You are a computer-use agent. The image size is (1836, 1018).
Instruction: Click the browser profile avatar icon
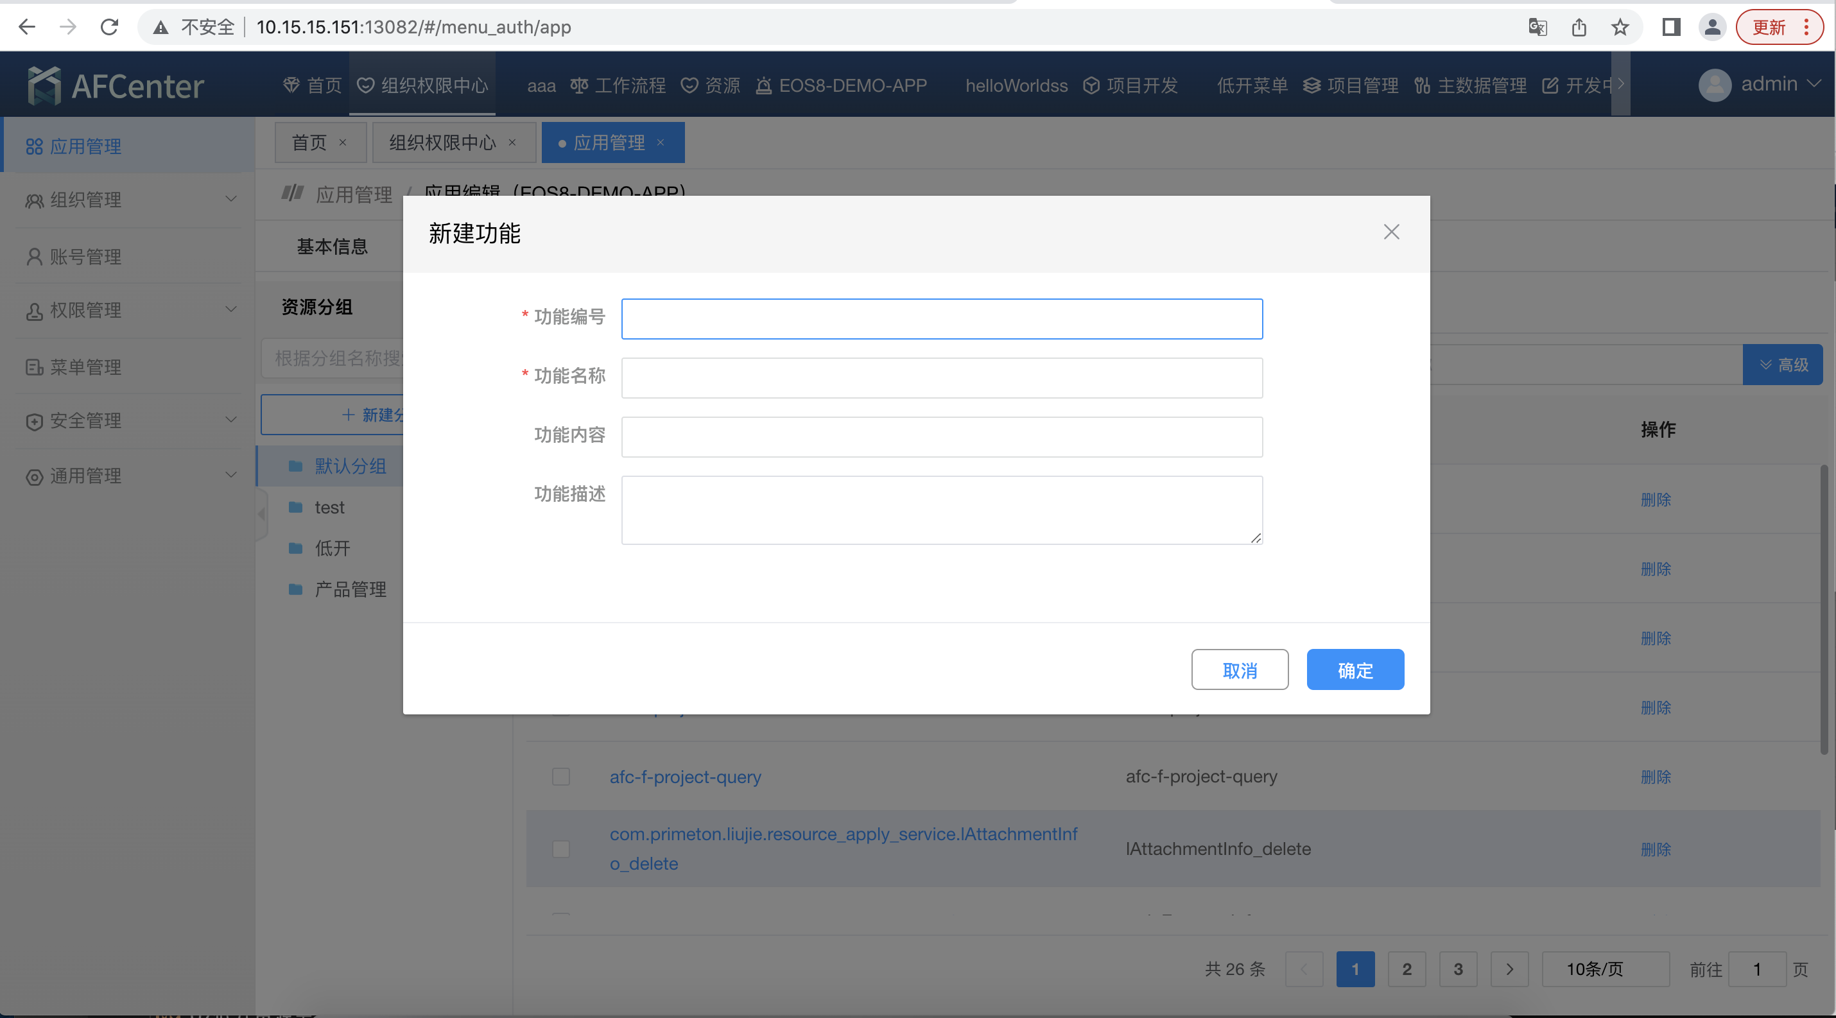[x=1712, y=27]
